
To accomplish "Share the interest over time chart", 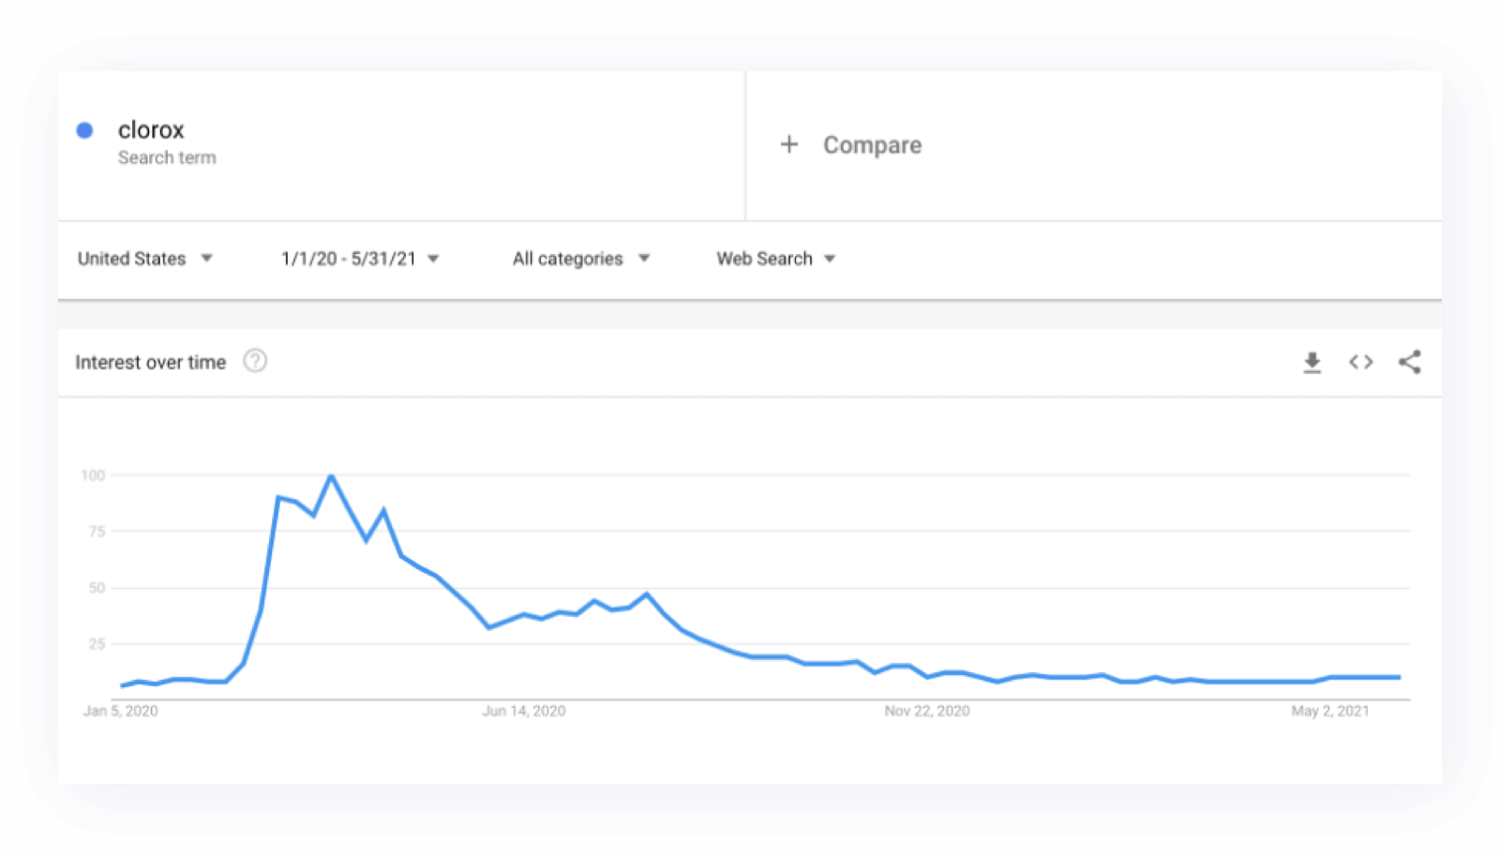I will [x=1410, y=362].
